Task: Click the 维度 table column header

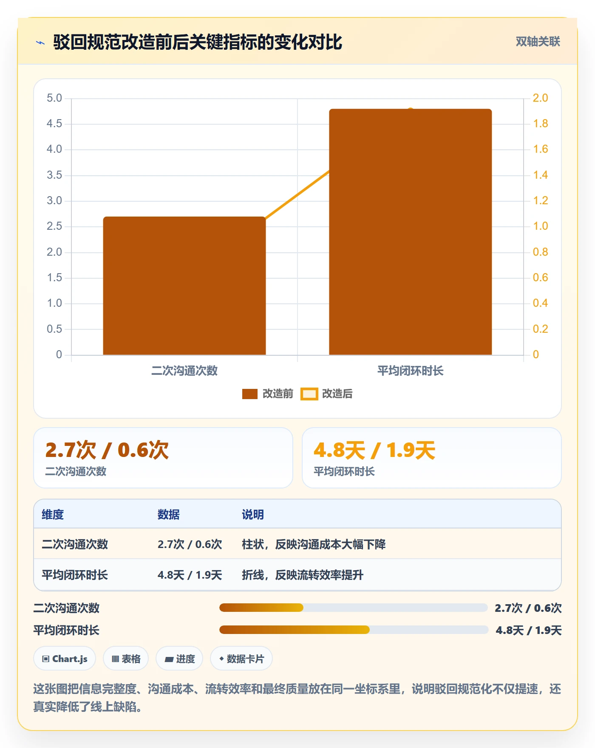Action: point(53,514)
